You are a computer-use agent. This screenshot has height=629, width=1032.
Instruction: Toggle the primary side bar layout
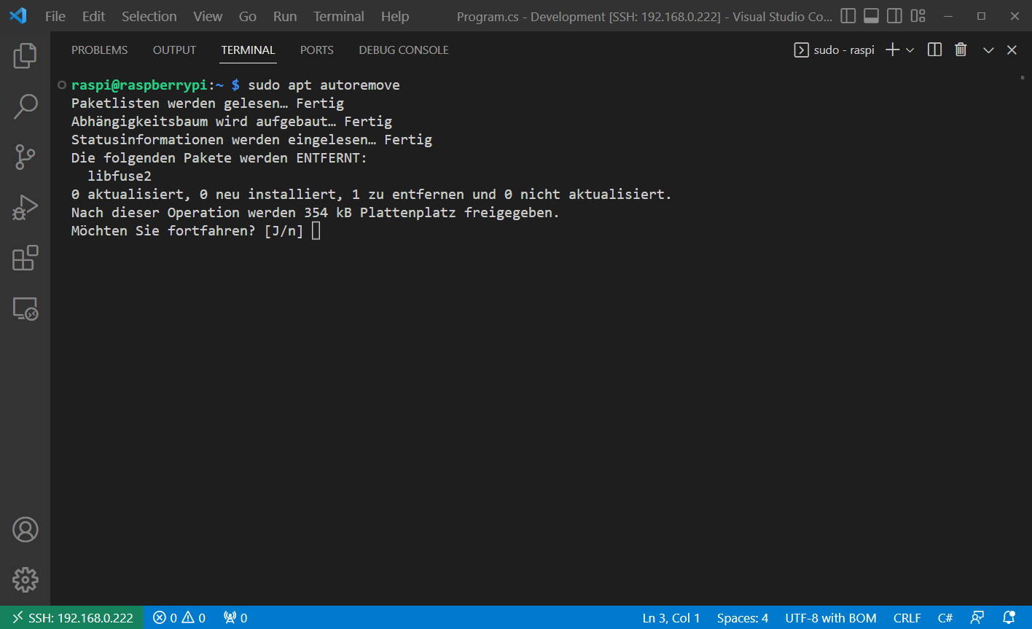[x=848, y=16]
